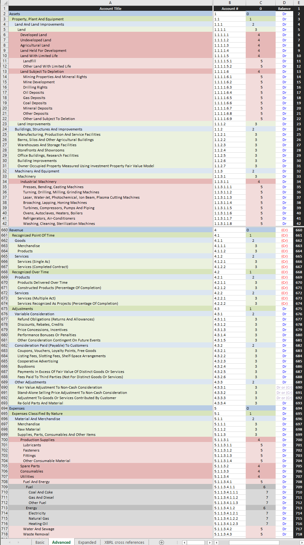The width and height of the screenshot is (304, 545).
Task: Switch to the Basic sheet tab
Action: 40,542
